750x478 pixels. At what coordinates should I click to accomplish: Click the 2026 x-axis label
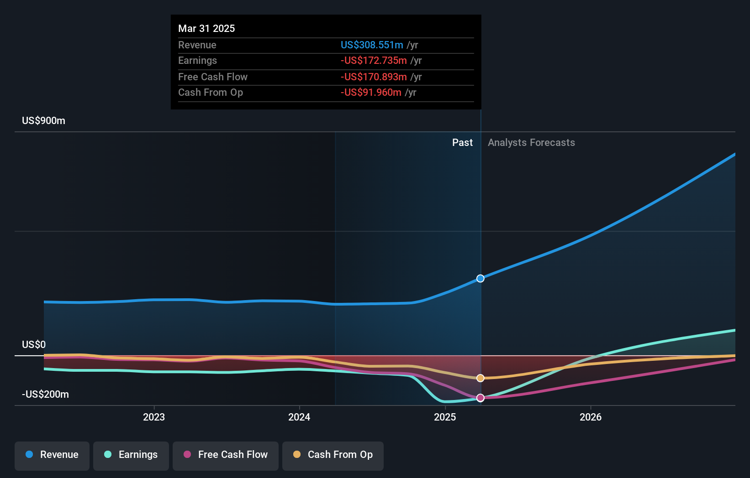pyautogui.click(x=591, y=417)
